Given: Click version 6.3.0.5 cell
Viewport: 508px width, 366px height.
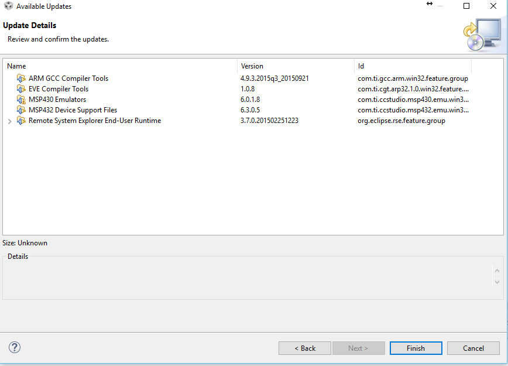Looking at the screenshot, I should point(250,110).
